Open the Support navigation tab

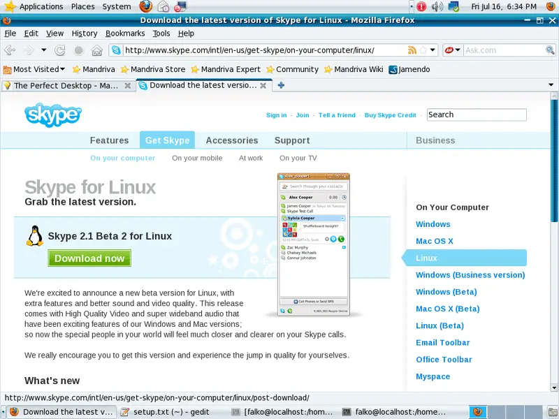click(292, 140)
